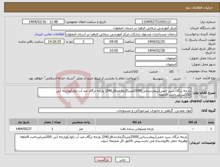The width and height of the screenshot is (220, 167).
Task: Click the چاپ print button
Action: click(123, 159)
